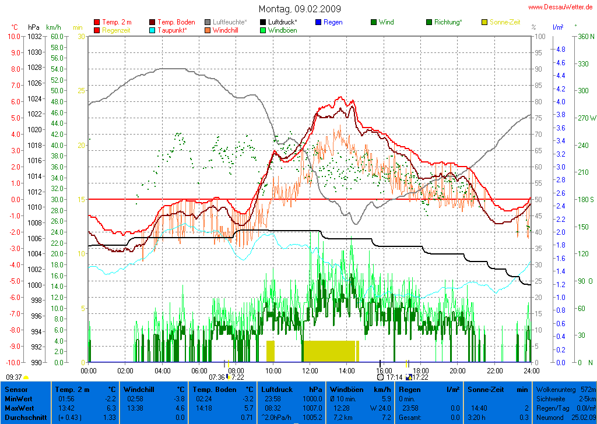Viewport: 597px width, 424px height.
Task: Click the red Temp. 2 m legend swatch
Action: [x=97, y=22]
